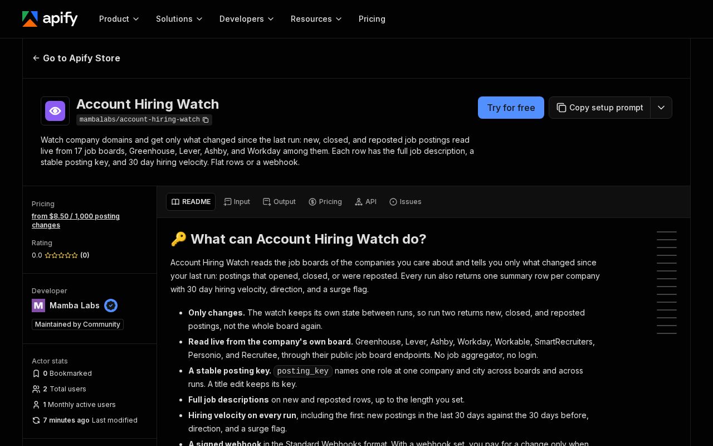Expand the Resources menu
713x446 pixels.
[x=316, y=19]
